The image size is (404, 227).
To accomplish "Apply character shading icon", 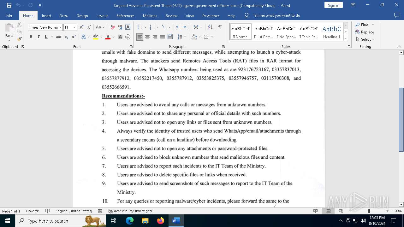I will [x=120, y=37].
